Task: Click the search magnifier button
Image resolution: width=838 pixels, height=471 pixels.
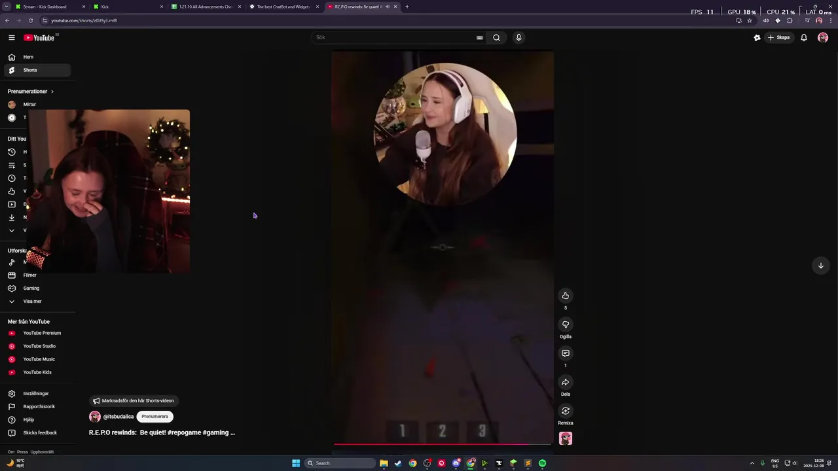Action: [496, 37]
